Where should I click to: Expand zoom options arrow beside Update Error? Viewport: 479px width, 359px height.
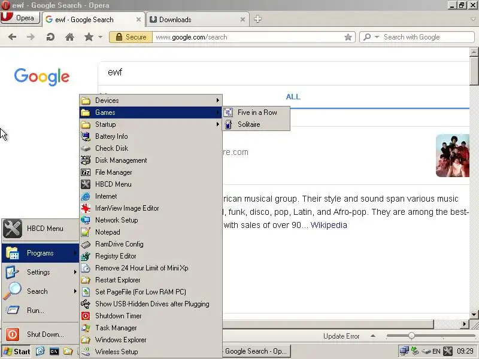[x=372, y=336]
